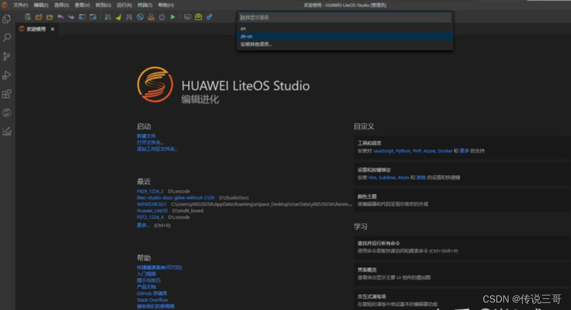The height and width of the screenshot is (310, 571).
Task: Click the open project folder toolbar icon
Action: tap(39, 17)
